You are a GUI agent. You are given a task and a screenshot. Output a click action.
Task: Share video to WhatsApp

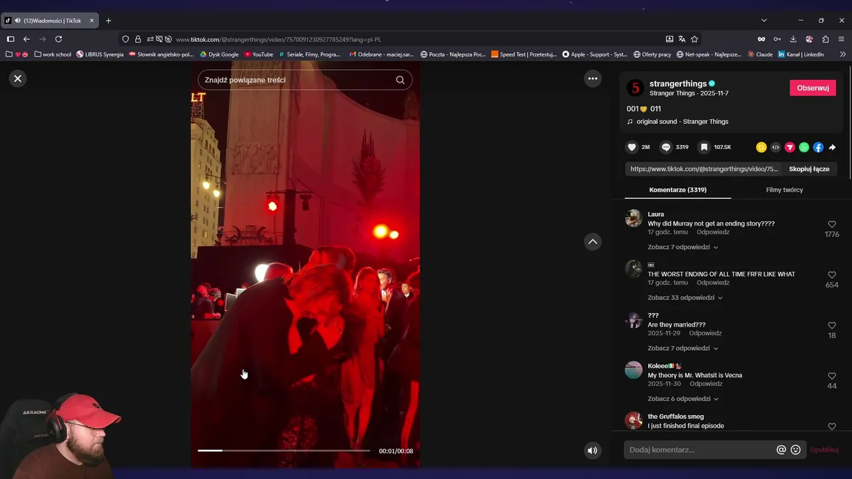(804, 147)
